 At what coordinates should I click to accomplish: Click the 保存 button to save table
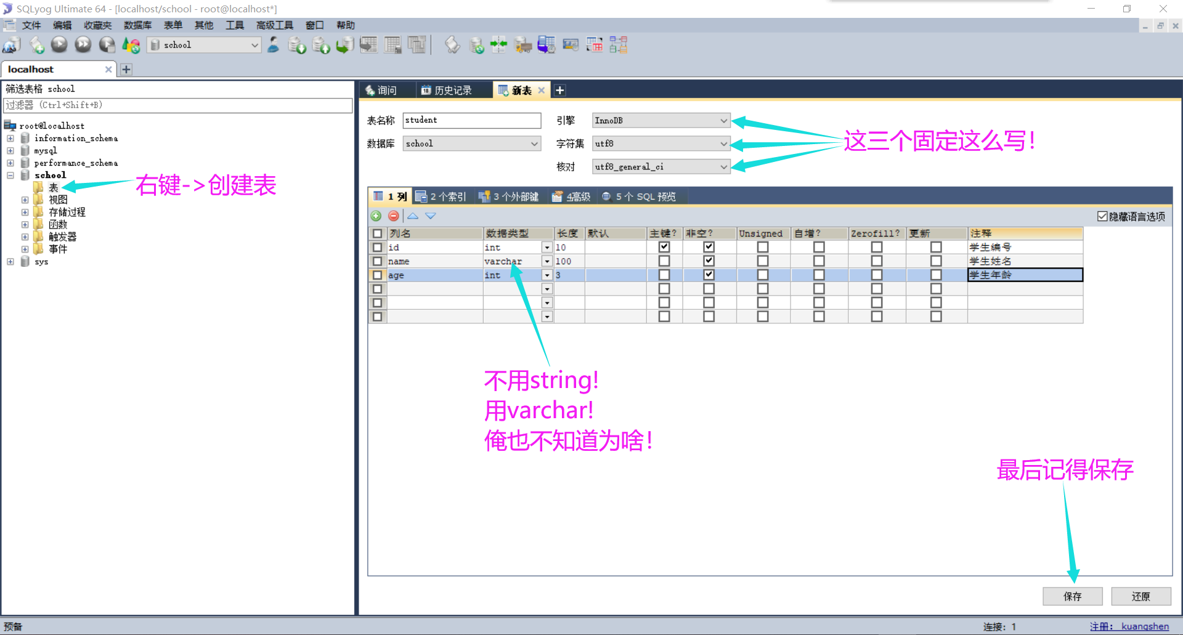1072,596
